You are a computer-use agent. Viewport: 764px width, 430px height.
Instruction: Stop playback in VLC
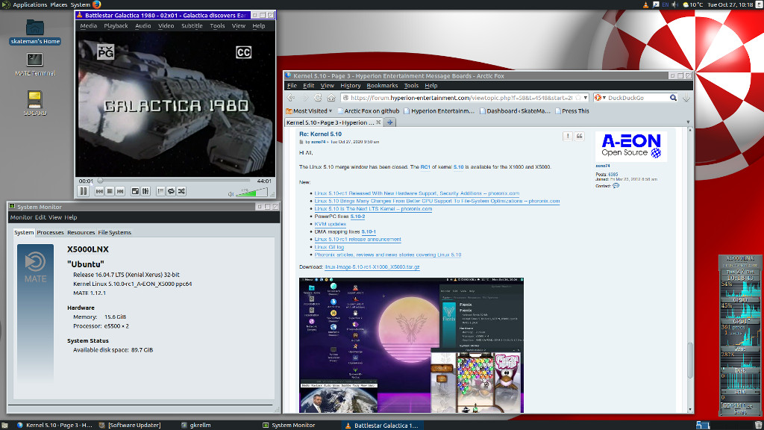point(110,192)
